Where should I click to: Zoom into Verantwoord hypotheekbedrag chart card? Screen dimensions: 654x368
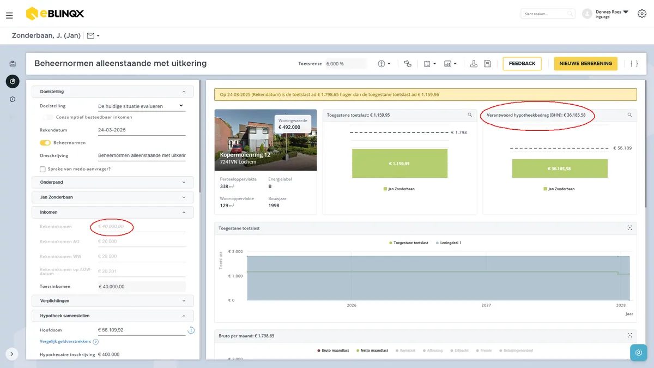(629, 115)
